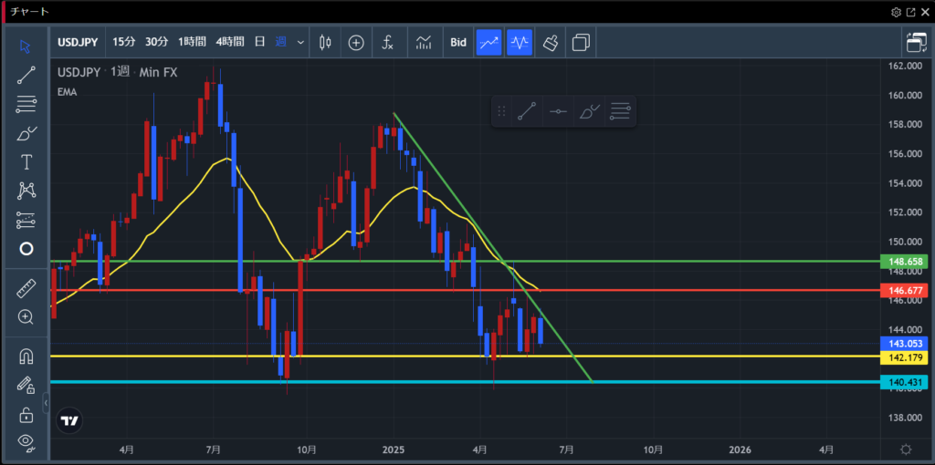Click the white circle icon tool

tap(26, 249)
